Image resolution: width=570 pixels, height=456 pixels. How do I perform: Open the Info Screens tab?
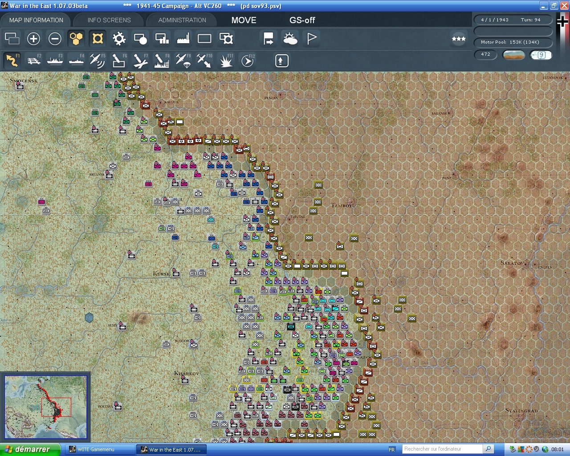pos(109,20)
